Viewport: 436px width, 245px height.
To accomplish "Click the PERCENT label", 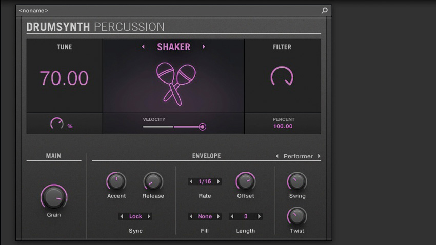I will coord(283,119).
